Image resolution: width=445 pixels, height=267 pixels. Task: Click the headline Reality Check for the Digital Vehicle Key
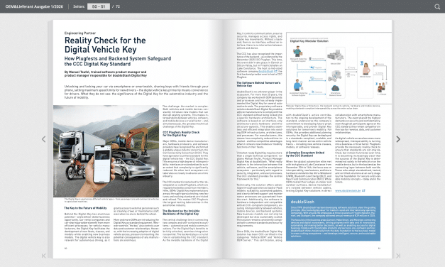point(105,45)
